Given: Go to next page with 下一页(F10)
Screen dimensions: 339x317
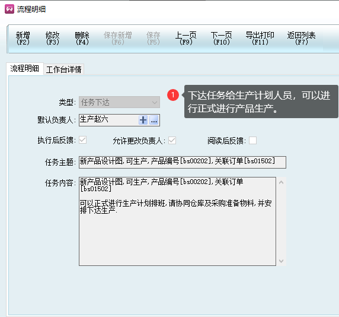Looking at the screenshot, I should [x=222, y=39].
